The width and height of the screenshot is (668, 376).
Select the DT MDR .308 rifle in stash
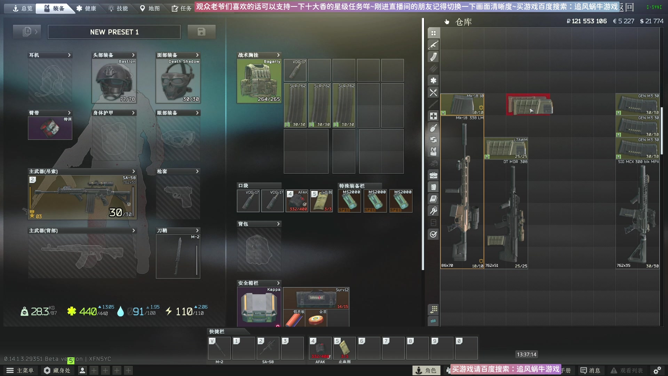click(506, 214)
